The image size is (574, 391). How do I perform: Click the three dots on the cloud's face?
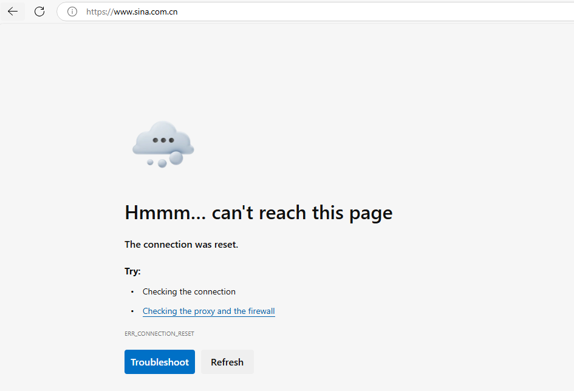pos(163,140)
